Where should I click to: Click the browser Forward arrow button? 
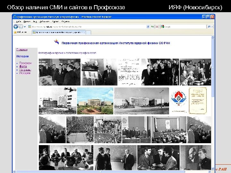21,27
